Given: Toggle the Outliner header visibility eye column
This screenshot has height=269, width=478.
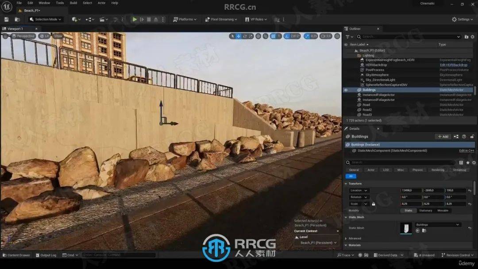Looking at the screenshot, I should 346,45.
